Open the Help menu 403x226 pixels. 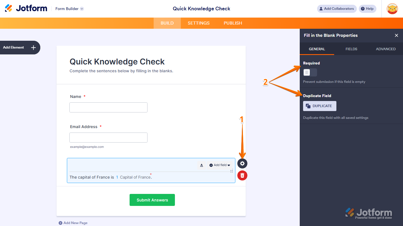367,9
